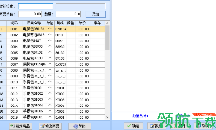The width and height of the screenshot is (216, 130).
Task: Select row 手提包HT002
Action: pos(52,94)
